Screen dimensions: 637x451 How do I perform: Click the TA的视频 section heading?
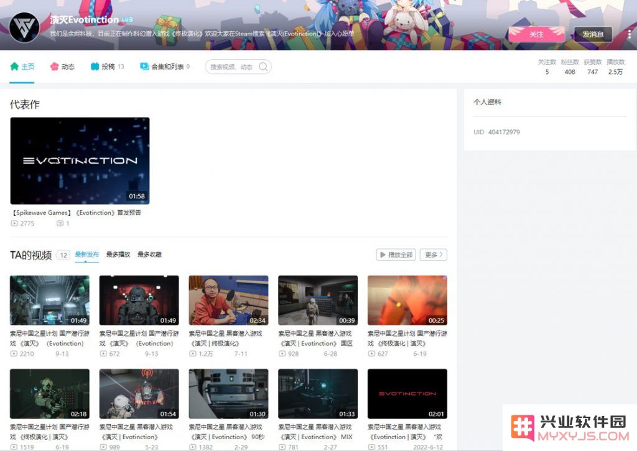coord(31,255)
